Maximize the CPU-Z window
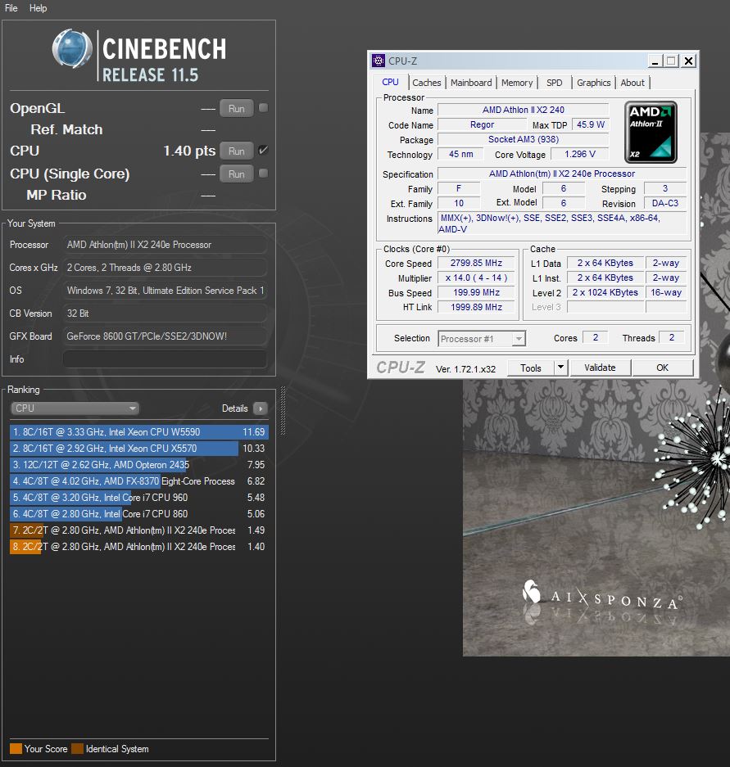 (x=671, y=61)
